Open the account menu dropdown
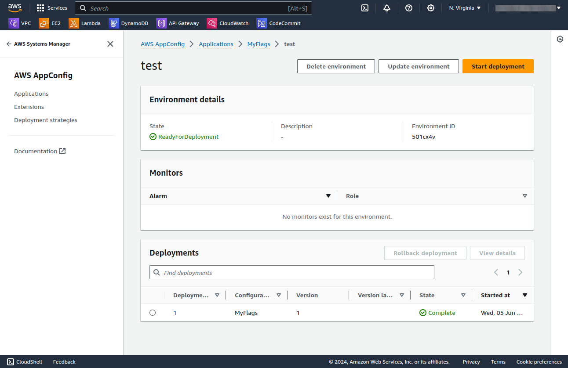Viewport: 568px width, 368px height. [528, 8]
